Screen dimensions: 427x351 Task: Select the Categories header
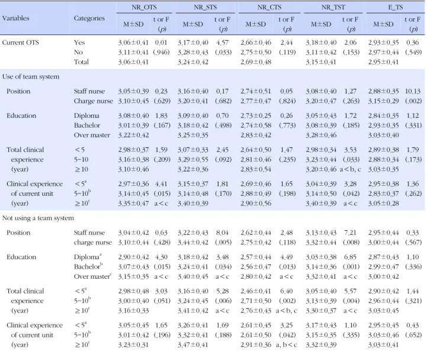89,18
